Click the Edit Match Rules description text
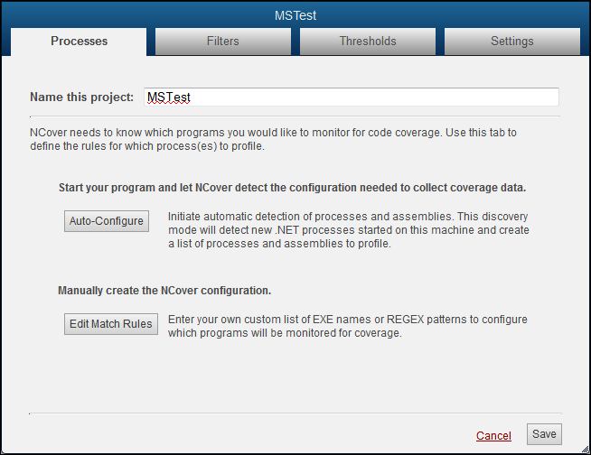The height and width of the screenshot is (455, 591). (348, 326)
